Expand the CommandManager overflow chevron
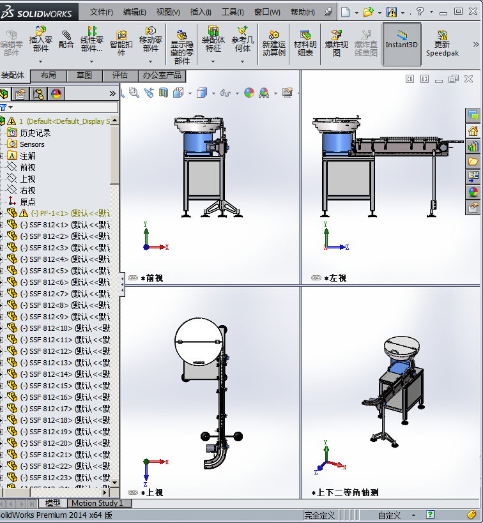The height and width of the screenshot is (523, 483). 476,44
